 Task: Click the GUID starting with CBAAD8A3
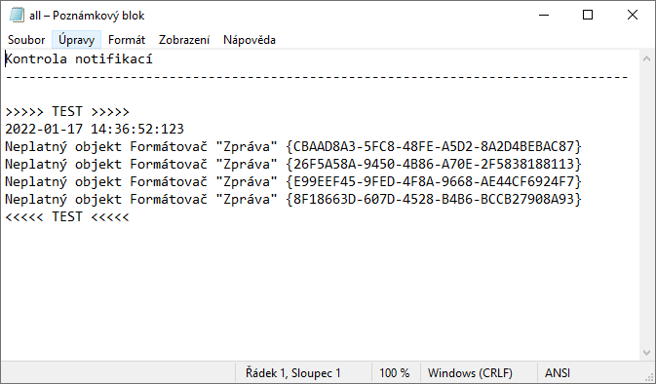pyautogui.click(x=434, y=146)
